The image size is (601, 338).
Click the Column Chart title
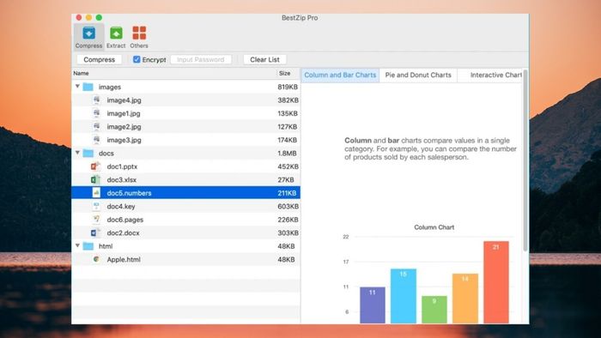click(x=434, y=227)
